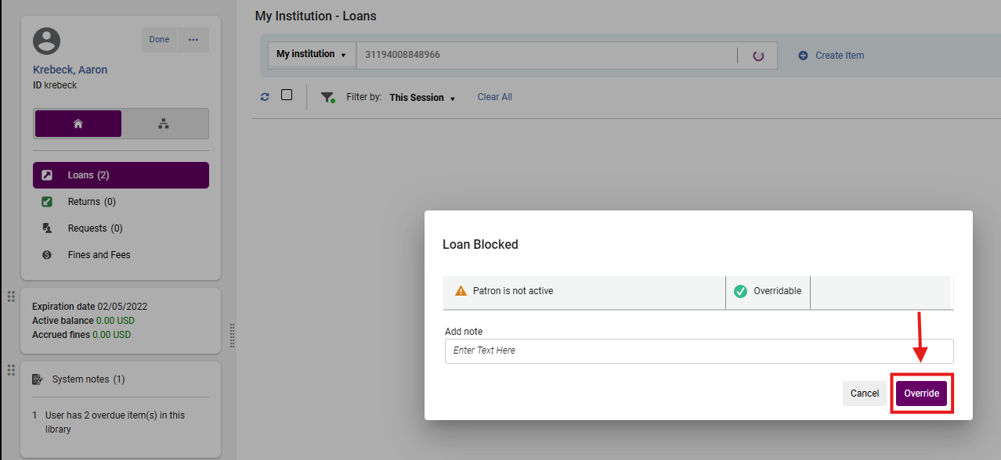Viewport: 1001px width, 460px height.
Task: Click the filter funnel icon
Action: click(327, 97)
